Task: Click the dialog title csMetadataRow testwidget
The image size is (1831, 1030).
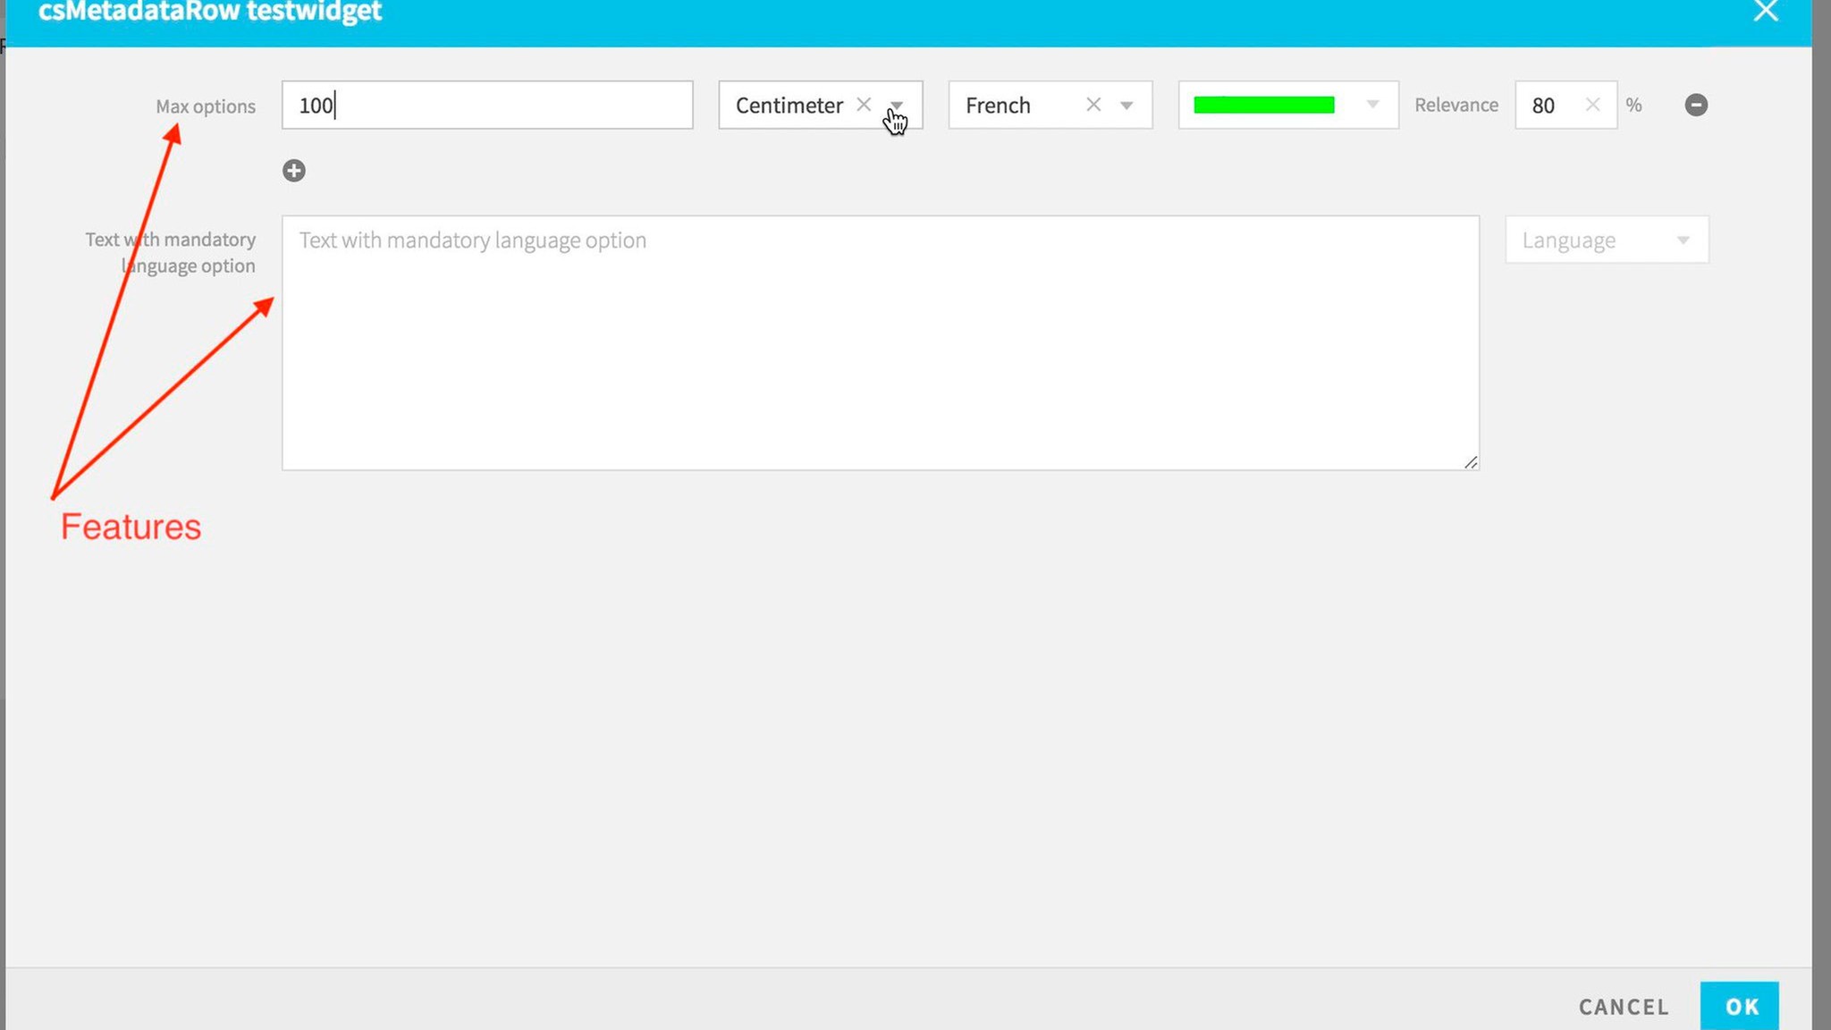Action: pyautogui.click(x=210, y=13)
